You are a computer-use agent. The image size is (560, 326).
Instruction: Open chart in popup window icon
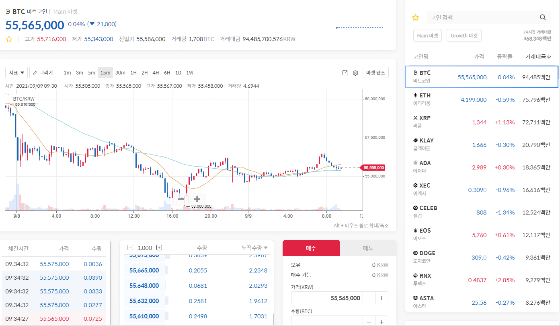click(345, 73)
